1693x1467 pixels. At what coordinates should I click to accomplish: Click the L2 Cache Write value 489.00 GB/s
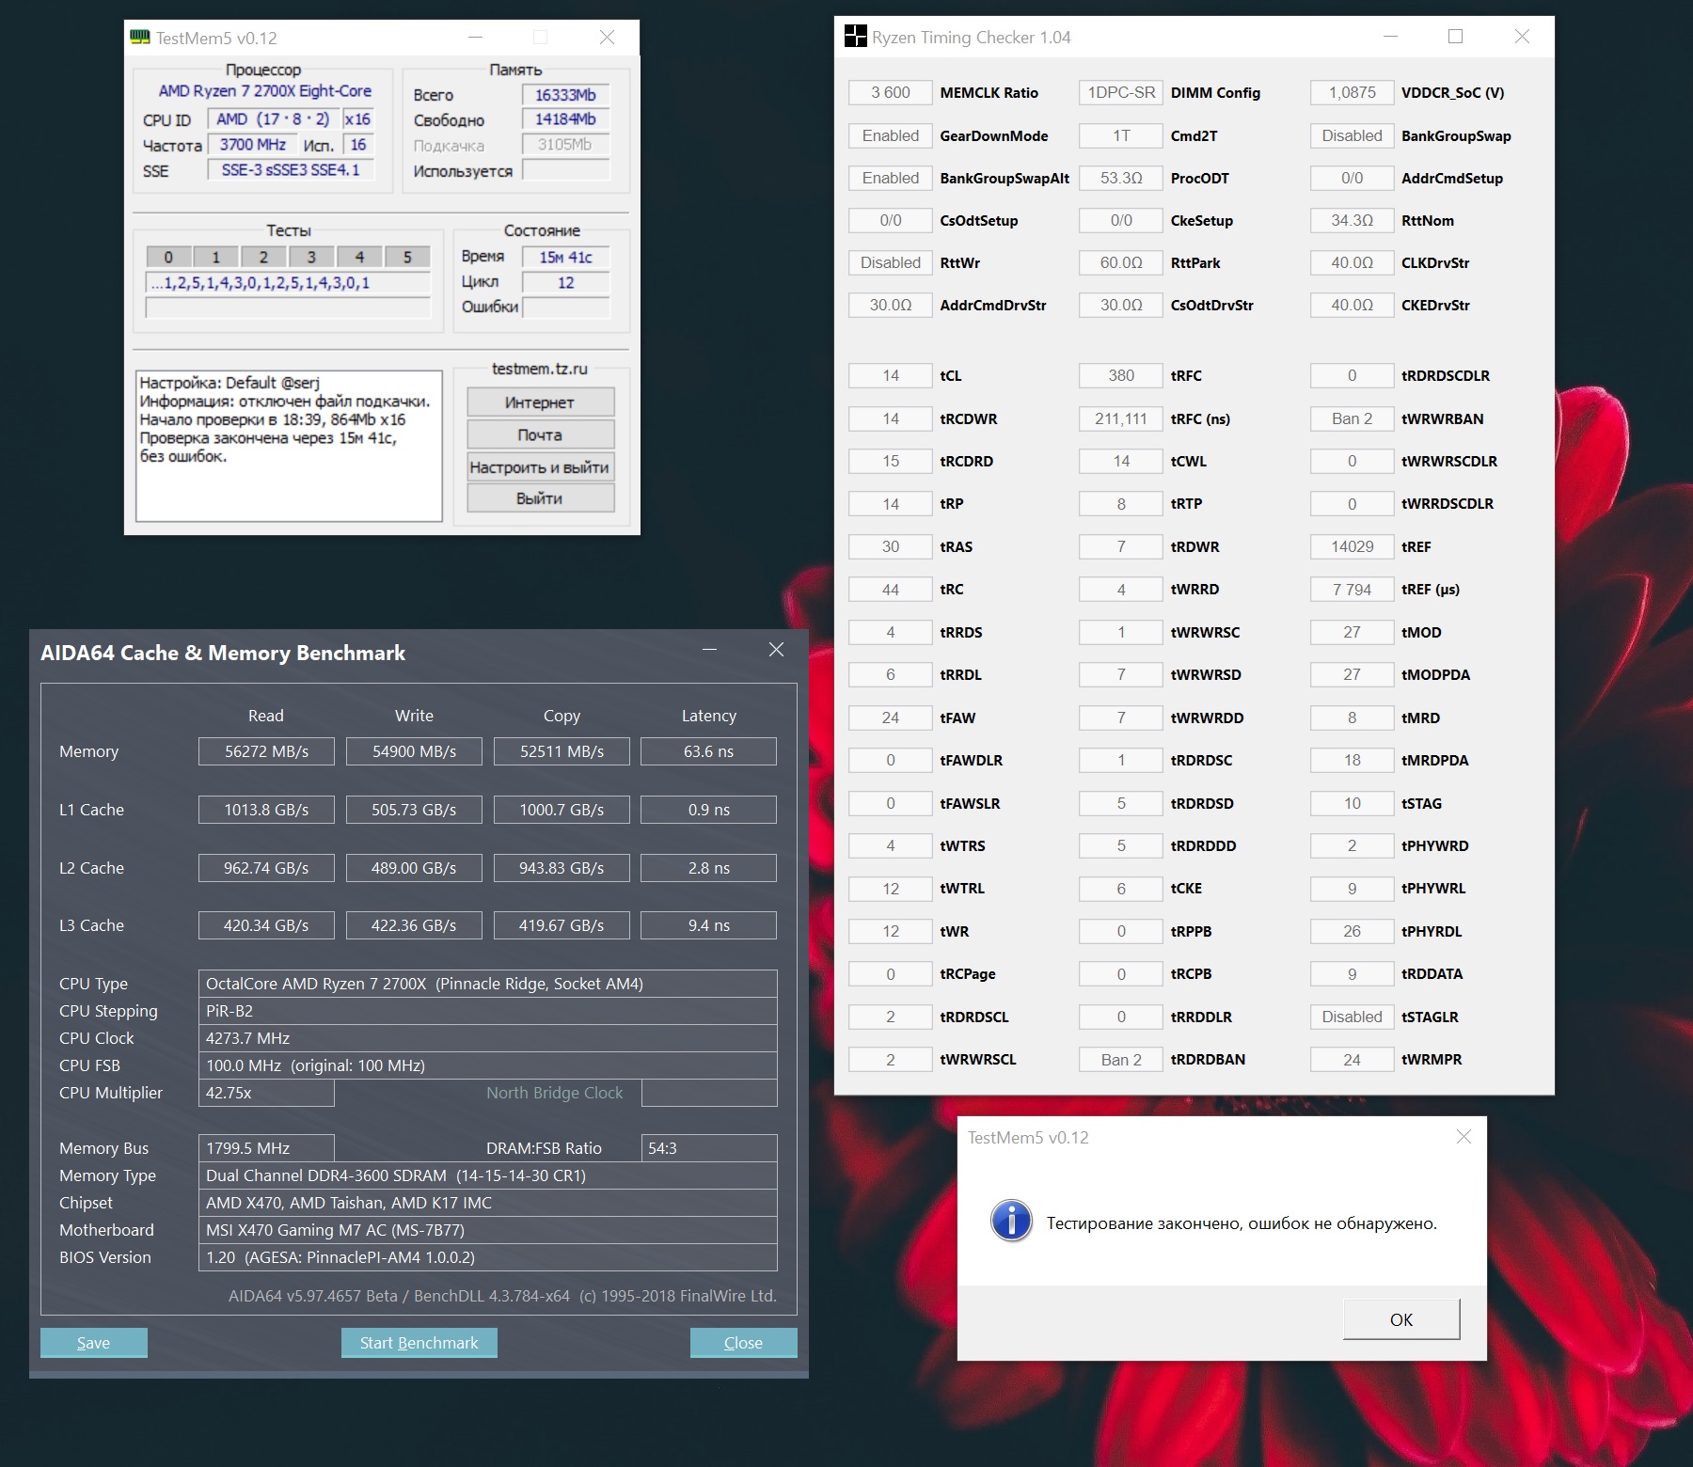tap(414, 868)
